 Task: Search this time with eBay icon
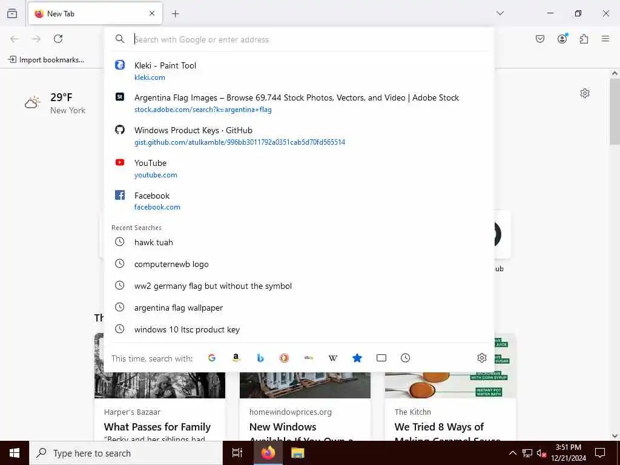click(309, 358)
